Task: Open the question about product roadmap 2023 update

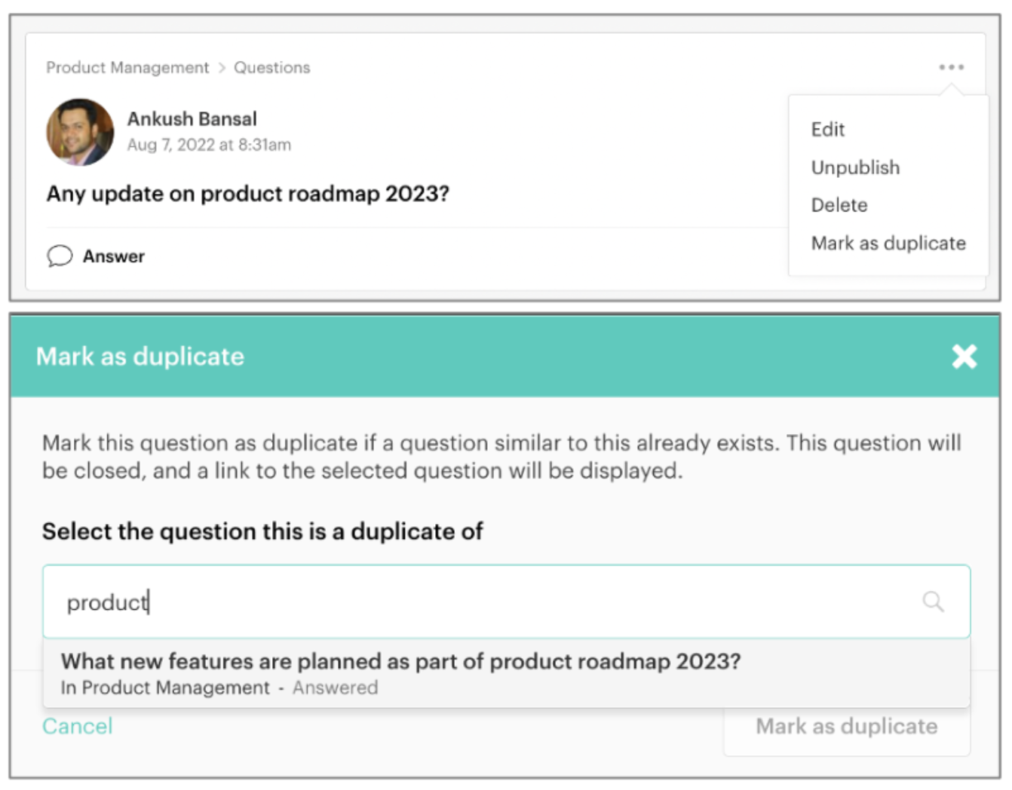Action: 247,194
